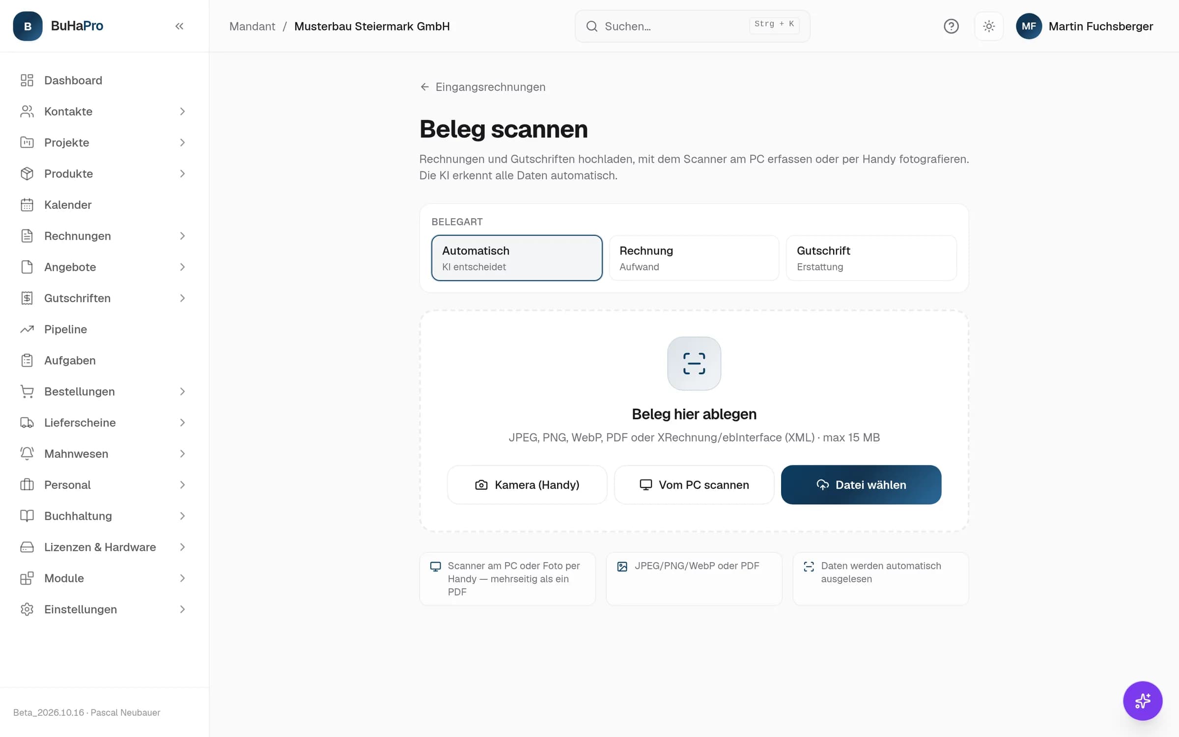Open Kalender in the sidebar

[104, 205]
